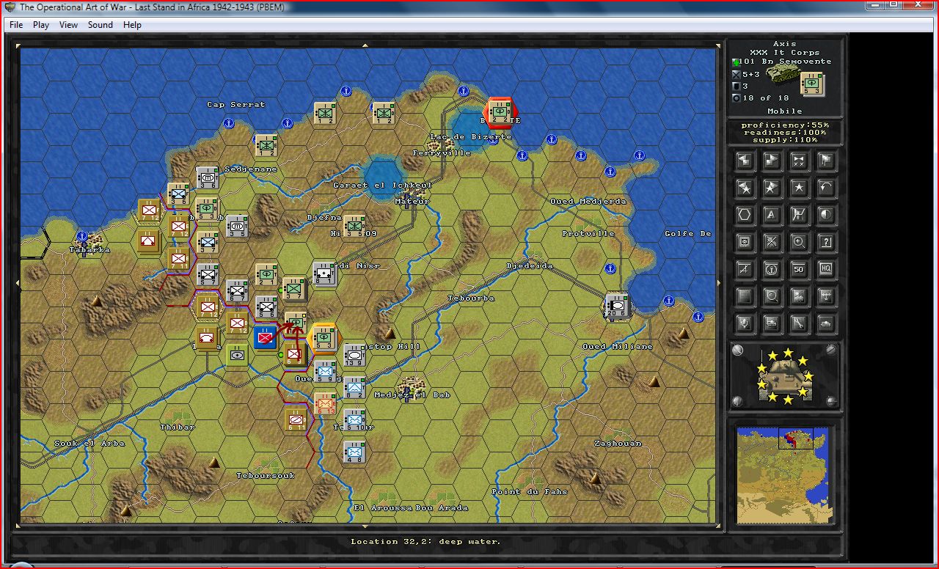Click the H-shaped button next to letter A

pyautogui.click(x=799, y=215)
